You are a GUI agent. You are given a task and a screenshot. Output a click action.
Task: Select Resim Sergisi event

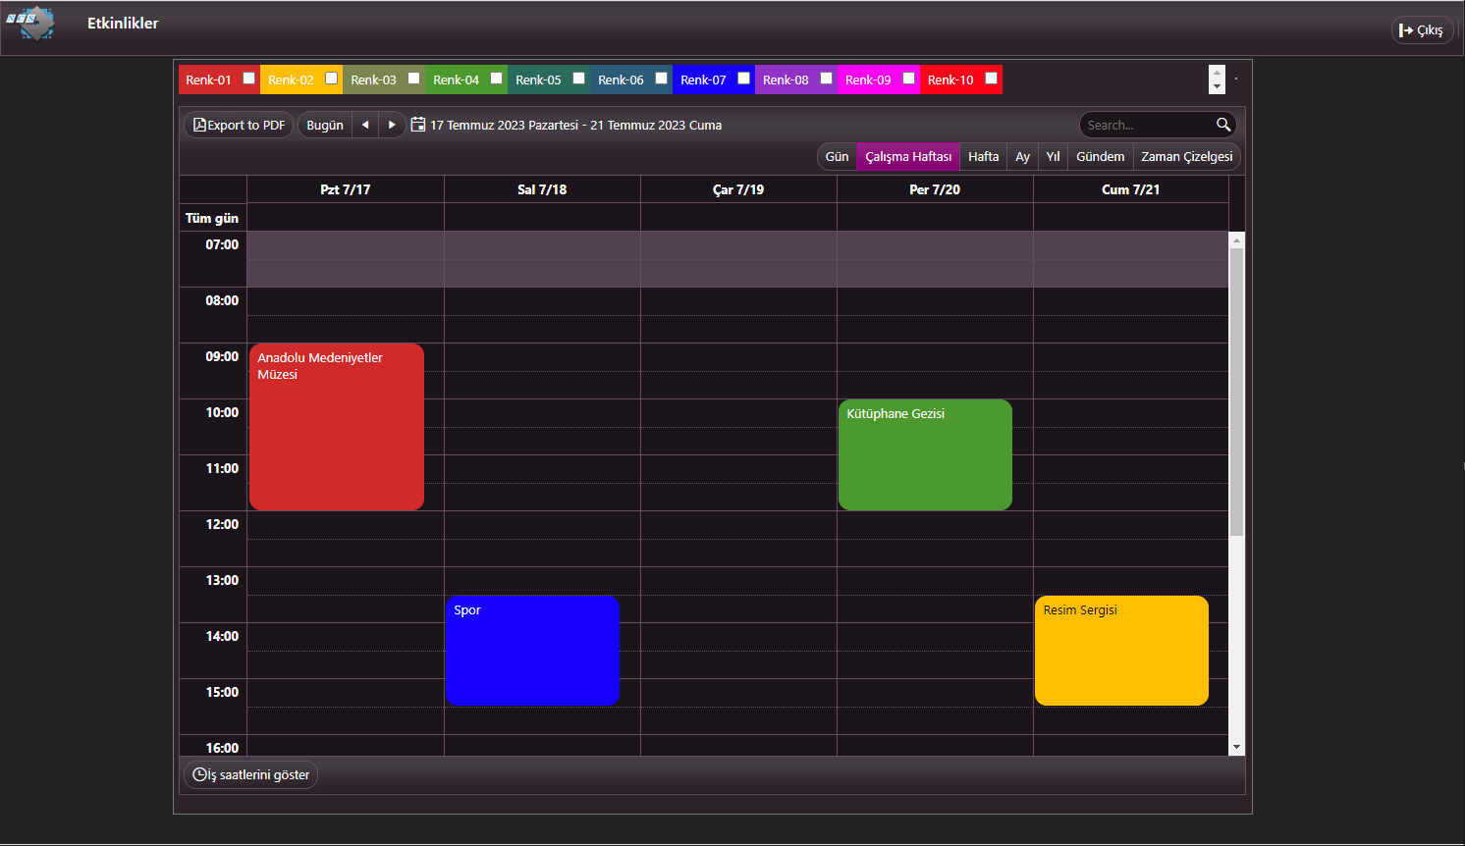[1121, 651]
